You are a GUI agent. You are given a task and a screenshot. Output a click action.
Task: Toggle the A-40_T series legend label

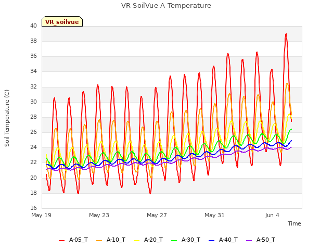(x=228, y=240)
